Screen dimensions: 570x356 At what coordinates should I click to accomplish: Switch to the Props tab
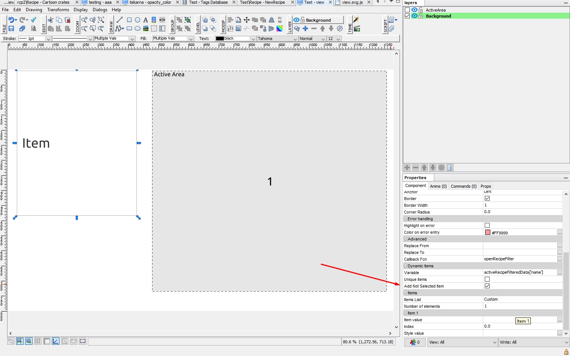486,186
